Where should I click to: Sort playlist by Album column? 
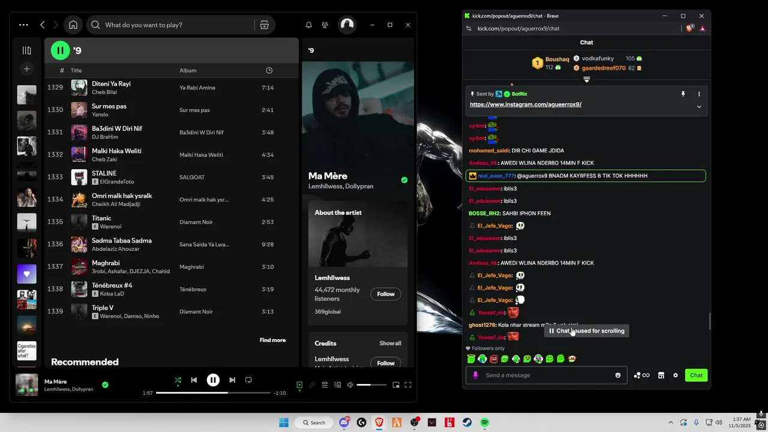(x=188, y=70)
